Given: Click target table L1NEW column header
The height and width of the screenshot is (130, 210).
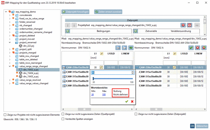Looking at the screenshot, I should 198,54.
